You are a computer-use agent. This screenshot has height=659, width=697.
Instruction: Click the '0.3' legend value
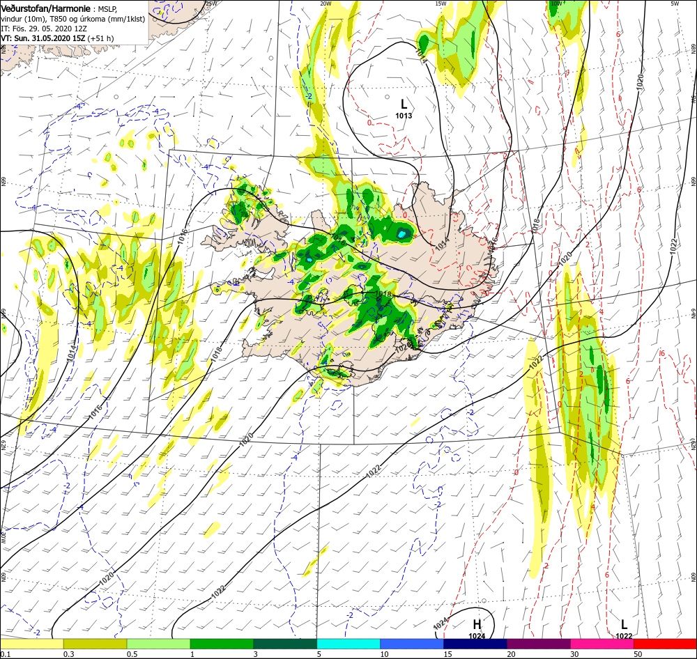68,654
